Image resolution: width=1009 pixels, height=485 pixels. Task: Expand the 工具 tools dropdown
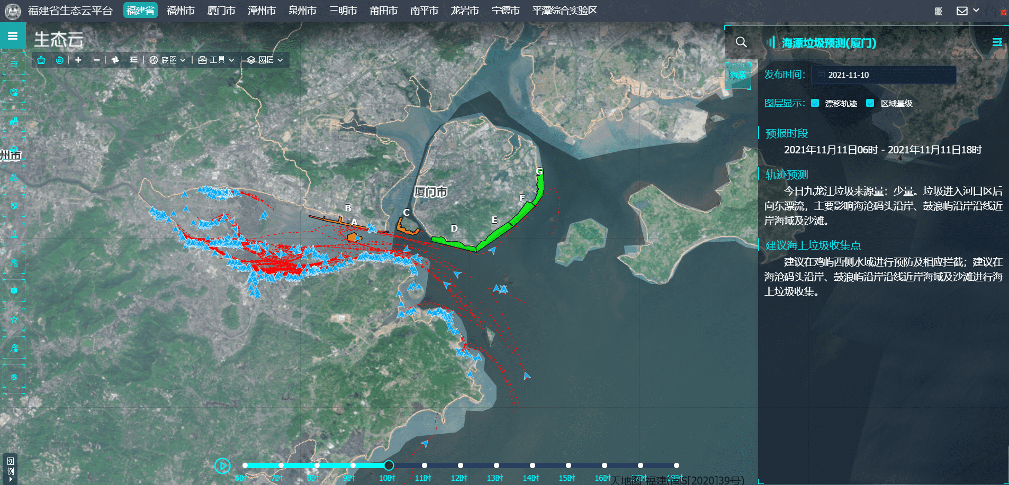pyautogui.click(x=217, y=60)
